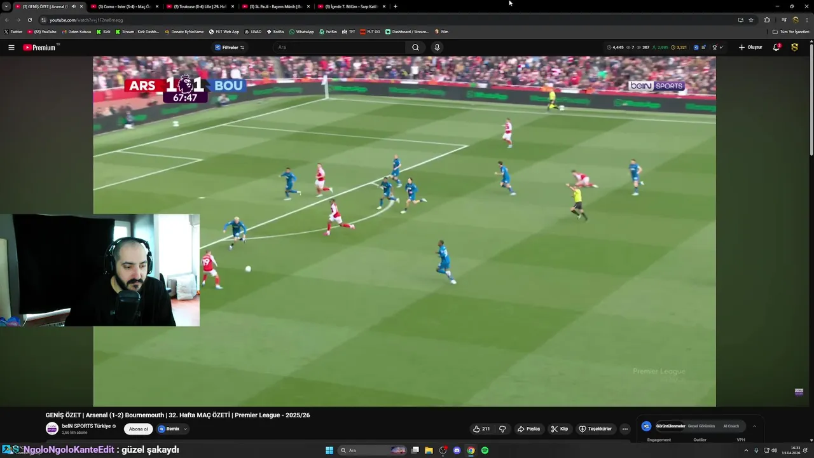Open Spotify from the taskbar
The height and width of the screenshot is (458, 814).
click(x=485, y=450)
